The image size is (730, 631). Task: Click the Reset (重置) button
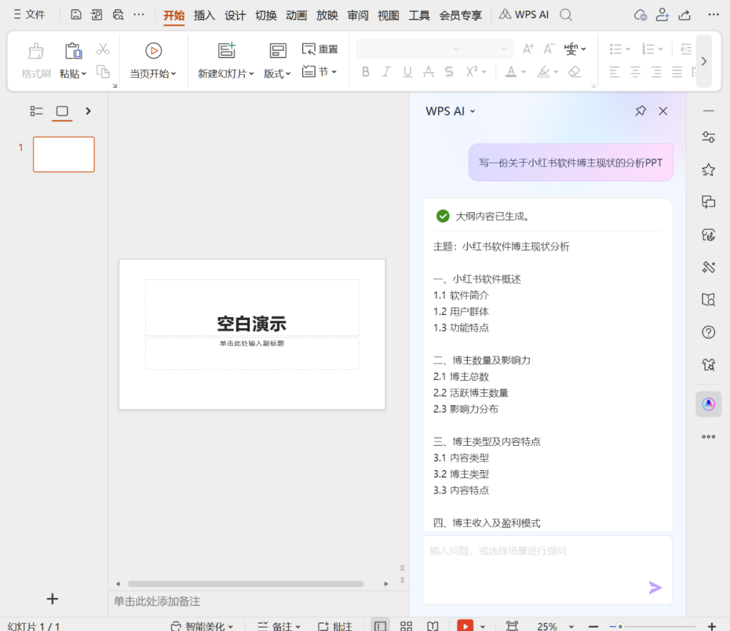coord(320,49)
